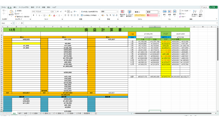Viewport: 219px width, 123px height.
Task: Click the Delete cells (削除) icon
Action: [170, 12]
